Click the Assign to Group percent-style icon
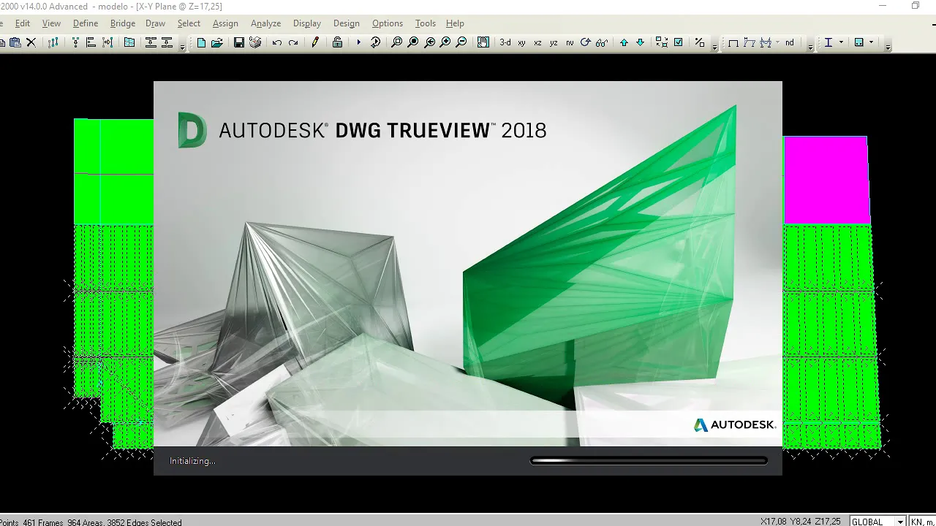Image resolution: width=936 pixels, height=526 pixels. (x=700, y=42)
